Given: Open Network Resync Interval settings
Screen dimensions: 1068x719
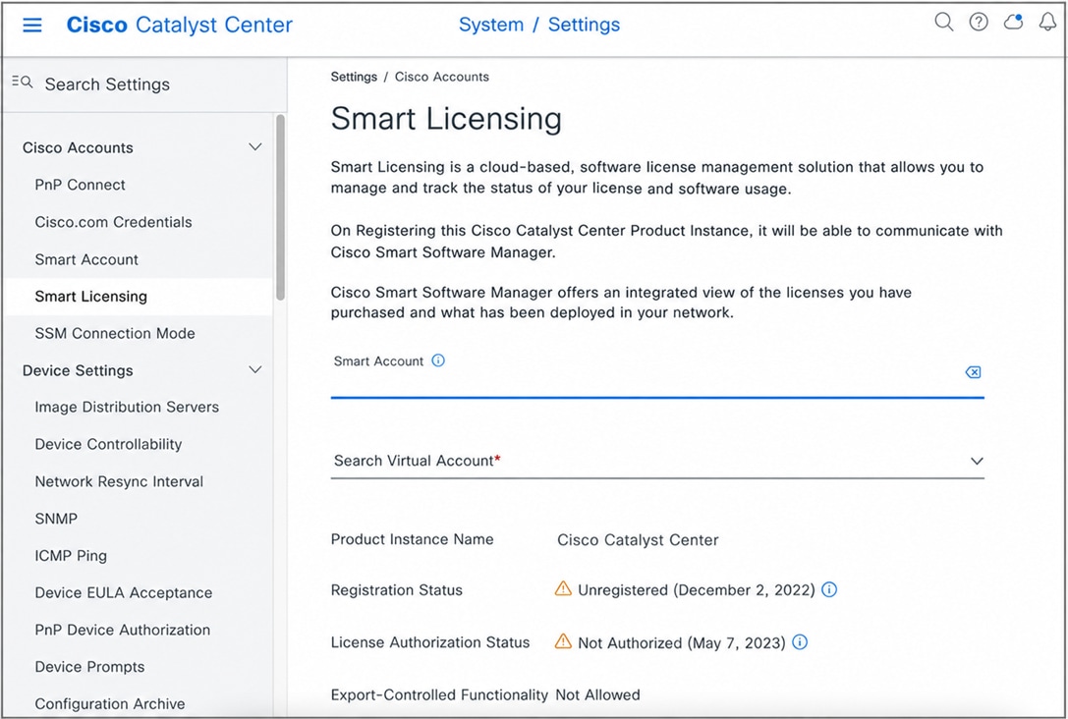Looking at the screenshot, I should pos(119,481).
